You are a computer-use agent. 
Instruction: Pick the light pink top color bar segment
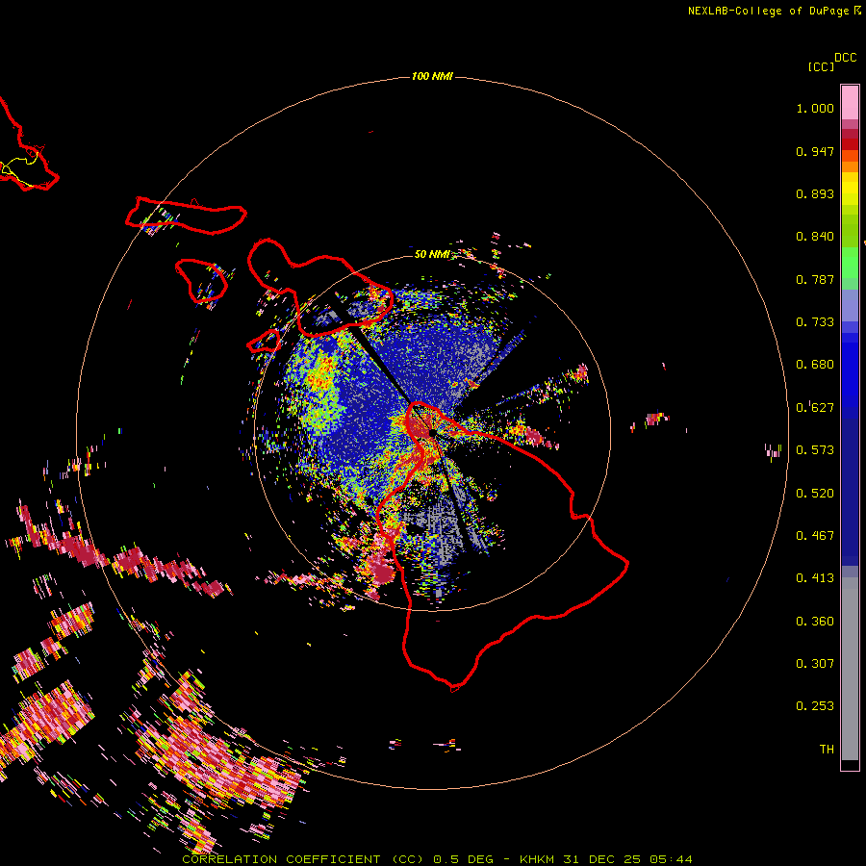[850, 102]
